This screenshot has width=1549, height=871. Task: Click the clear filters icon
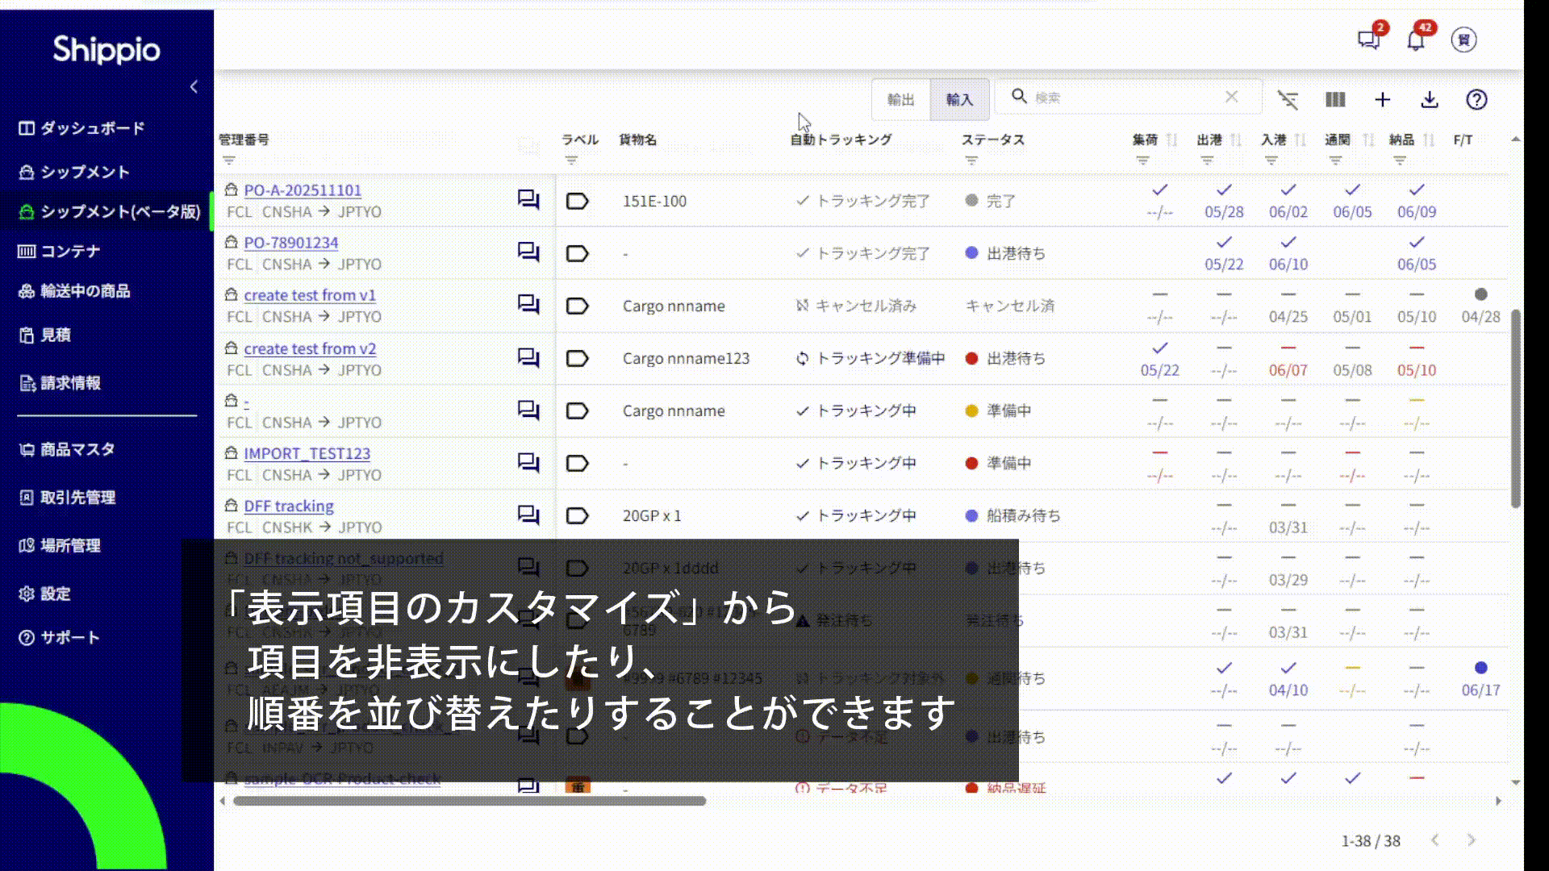point(1288,99)
